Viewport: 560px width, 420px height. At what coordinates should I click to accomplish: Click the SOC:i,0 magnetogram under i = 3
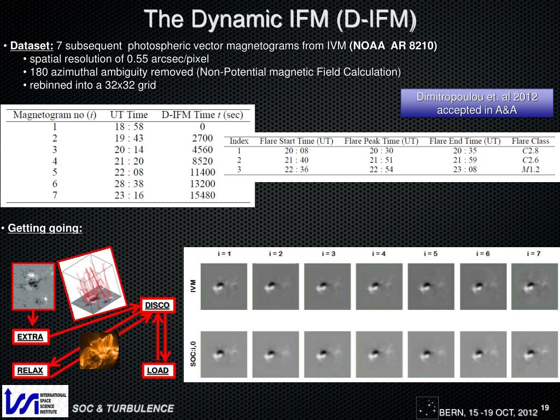pyautogui.click(x=328, y=354)
